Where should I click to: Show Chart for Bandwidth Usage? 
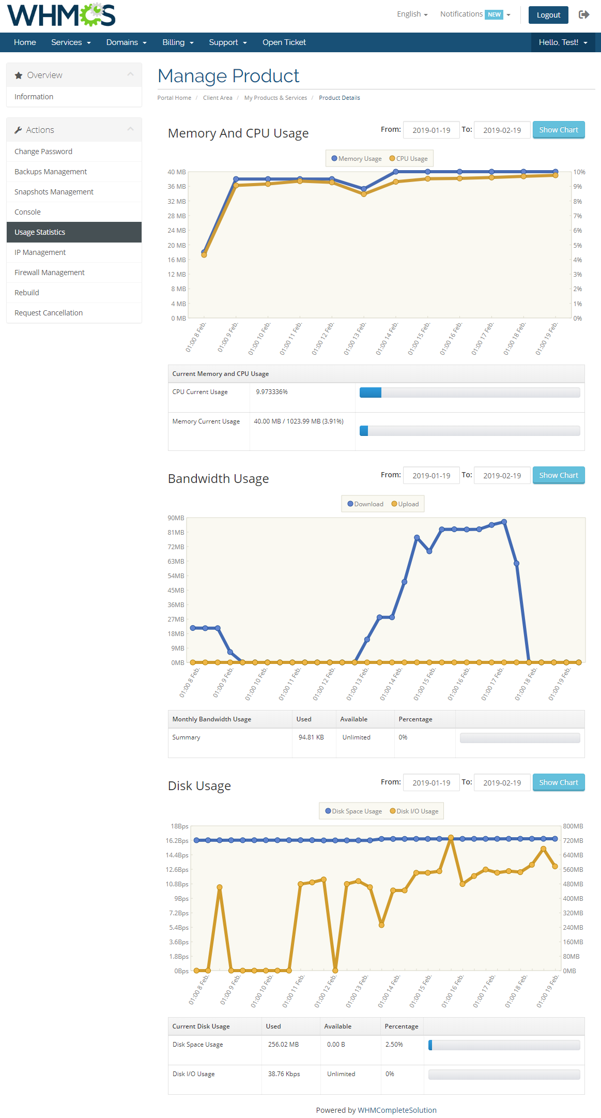coord(559,475)
